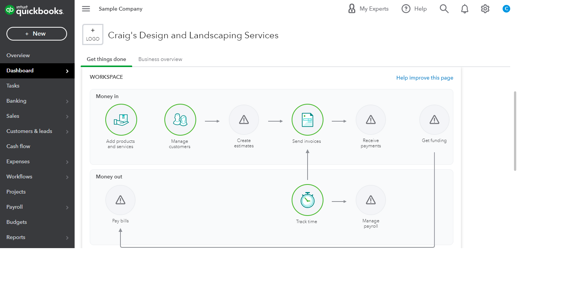This screenshot has height=286, width=567.
Task: Collapse the sidebar with hamburger menu
Action: pos(86,9)
